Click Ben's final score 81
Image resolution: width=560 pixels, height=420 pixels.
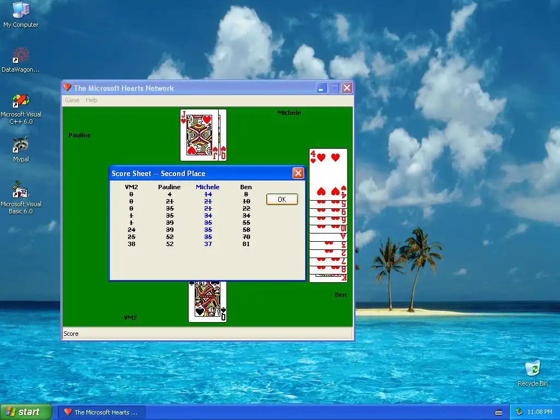[246, 244]
